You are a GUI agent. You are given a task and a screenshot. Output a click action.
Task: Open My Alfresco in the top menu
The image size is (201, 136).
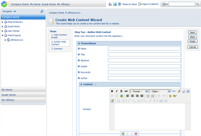[64, 4]
